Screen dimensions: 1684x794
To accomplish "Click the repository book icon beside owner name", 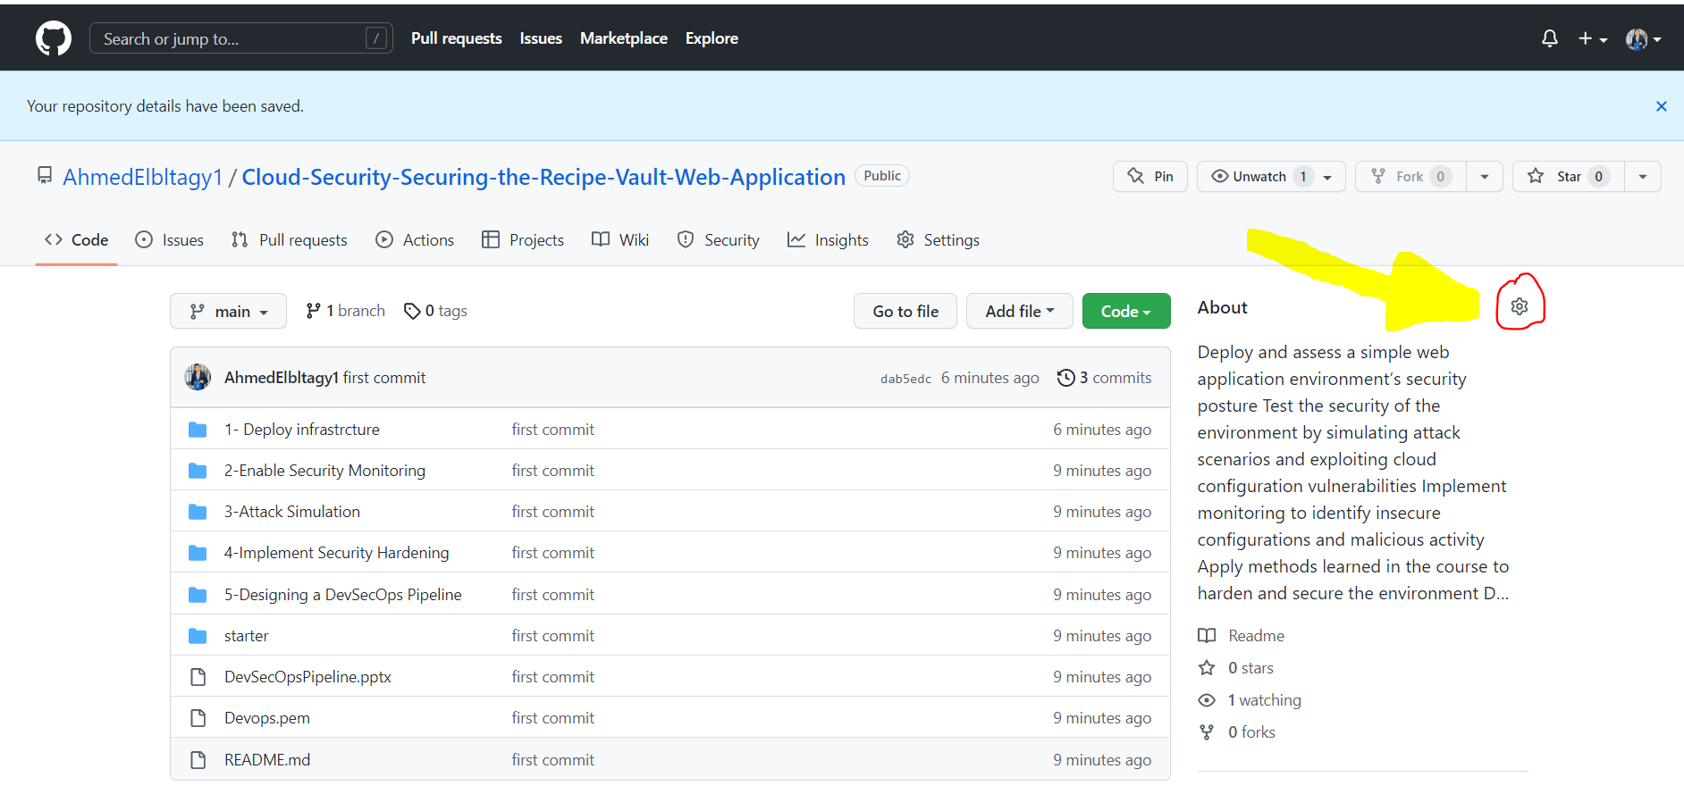I will (44, 175).
